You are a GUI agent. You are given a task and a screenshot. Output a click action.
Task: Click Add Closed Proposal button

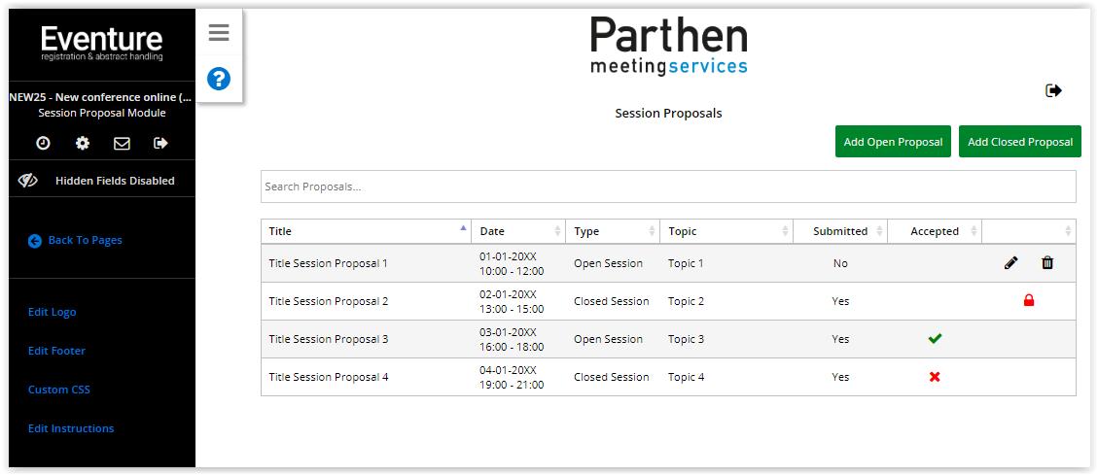1020,142
